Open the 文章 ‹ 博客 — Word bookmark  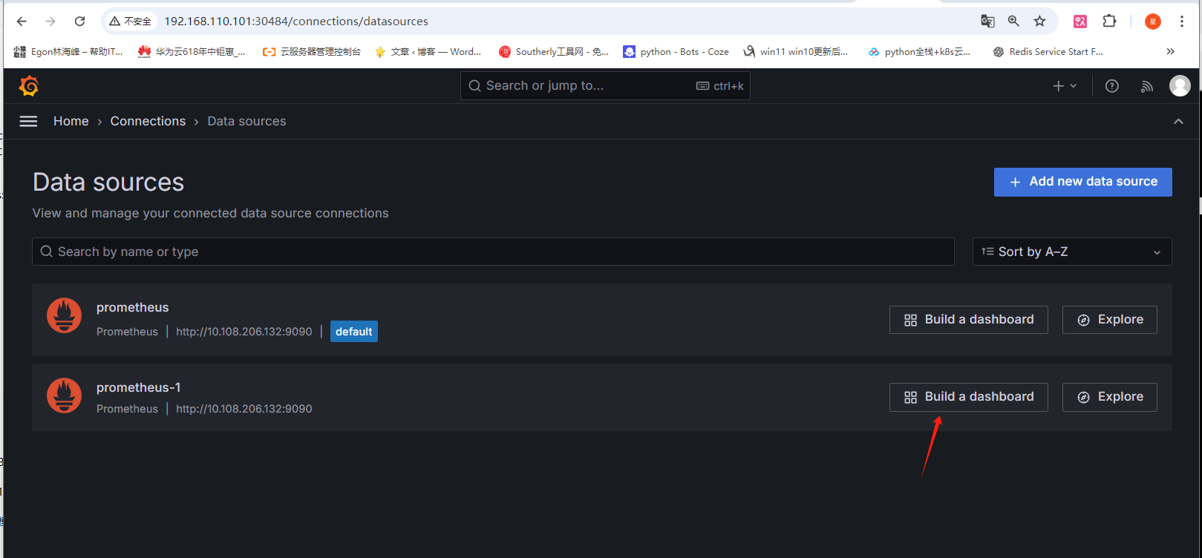pos(428,51)
